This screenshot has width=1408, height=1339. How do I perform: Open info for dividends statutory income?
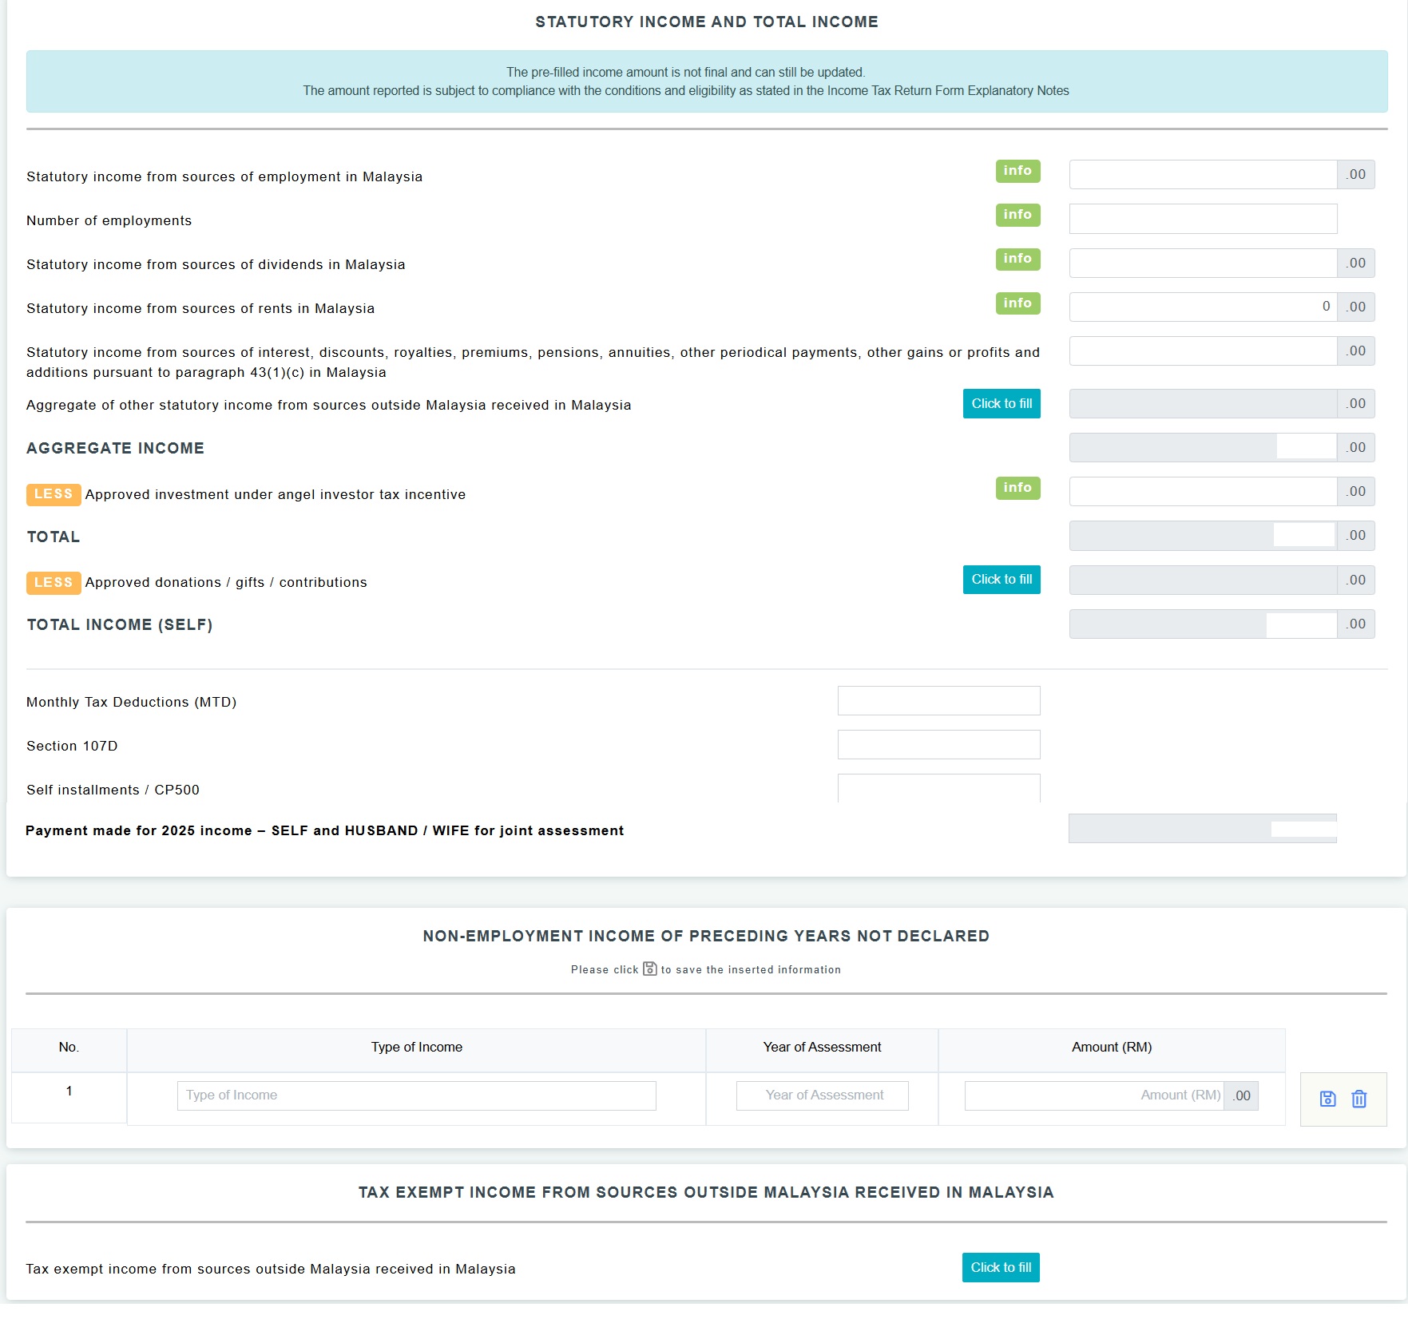(1017, 259)
